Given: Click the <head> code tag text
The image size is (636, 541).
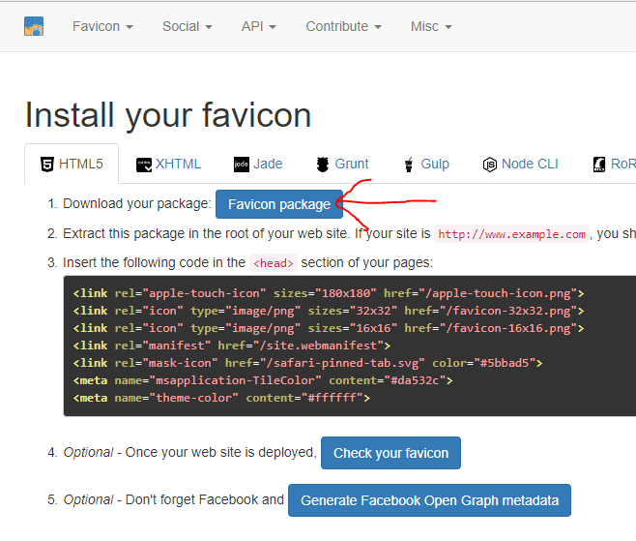Looking at the screenshot, I should point(273,263).
